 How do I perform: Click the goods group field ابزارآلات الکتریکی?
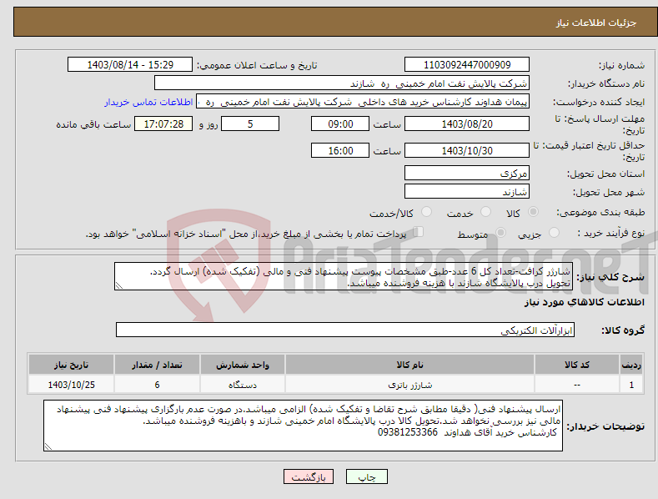pyautogui.click(x=345, y=330)
